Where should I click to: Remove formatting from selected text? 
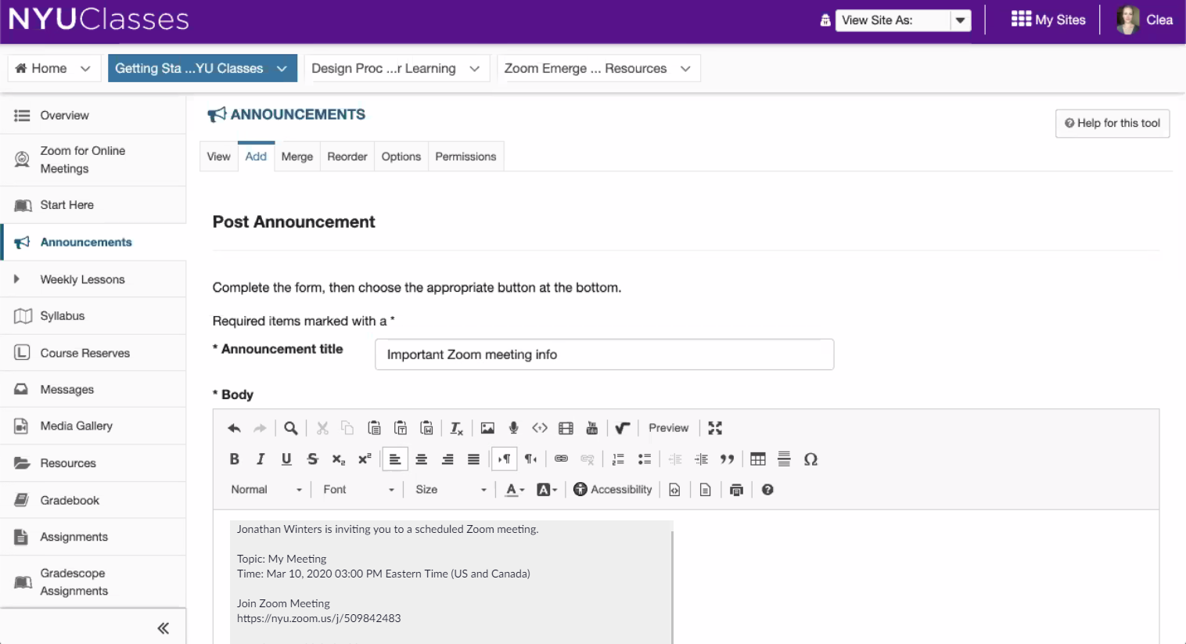tap(457, 428)
